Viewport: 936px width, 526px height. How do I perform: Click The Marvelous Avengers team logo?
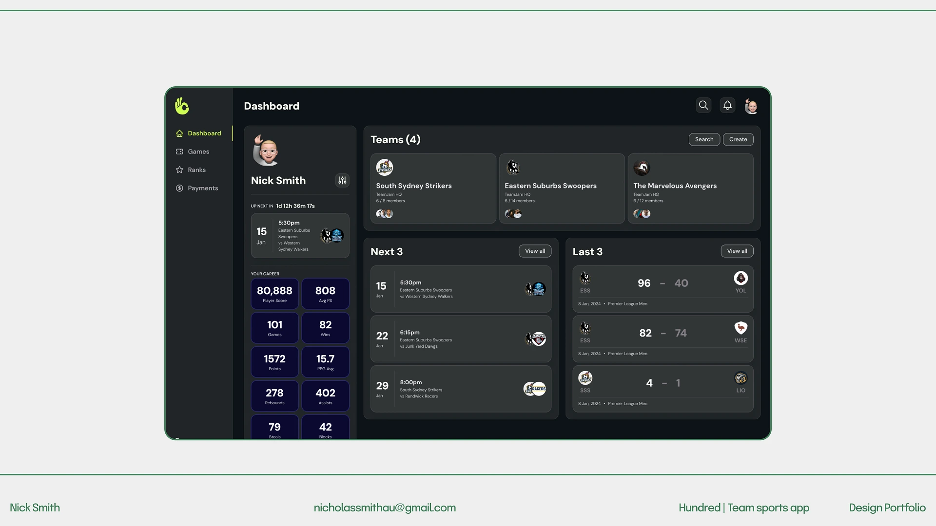click(x=642, y=168)
